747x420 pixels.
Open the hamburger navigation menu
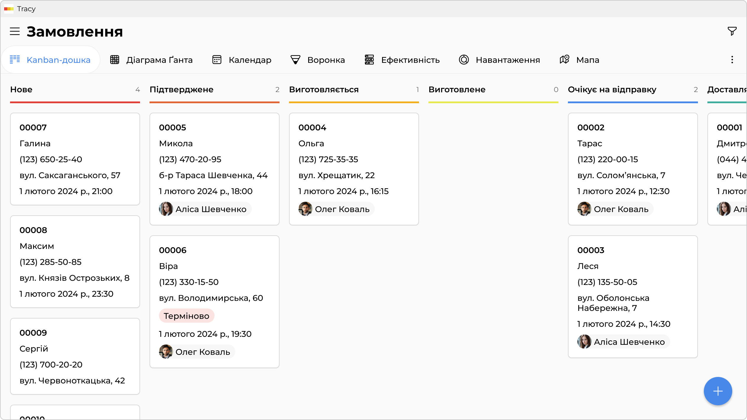click(x=15, y=31)
